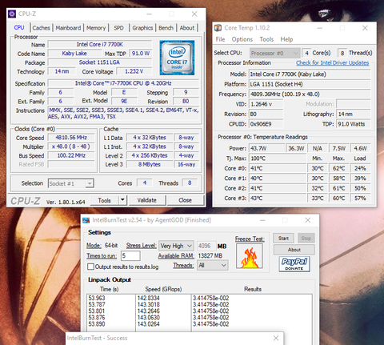Click the IntelBurnTest About button
The image size is (384, 345).
[x=294, y=250]
